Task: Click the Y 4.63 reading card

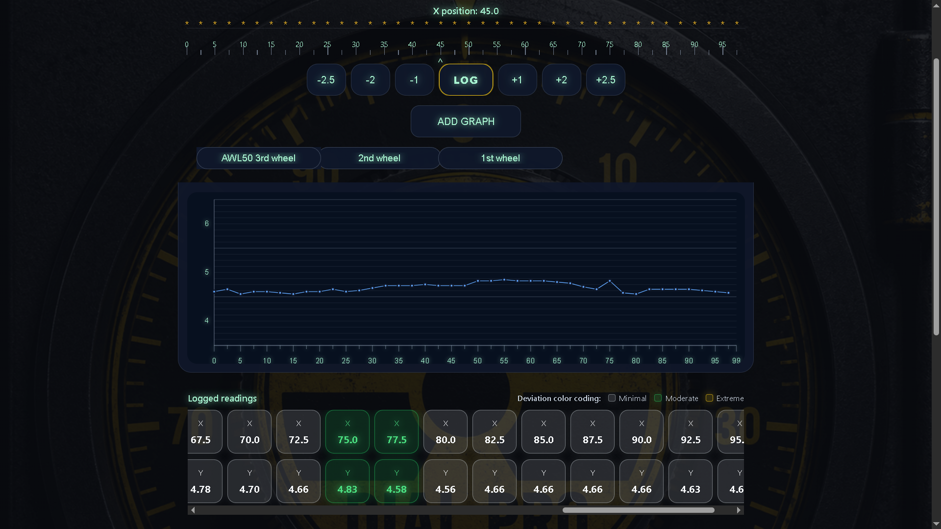Action: click(x=691, y=481)
